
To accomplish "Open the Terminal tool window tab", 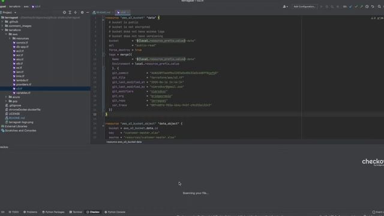I will (76, 212).
